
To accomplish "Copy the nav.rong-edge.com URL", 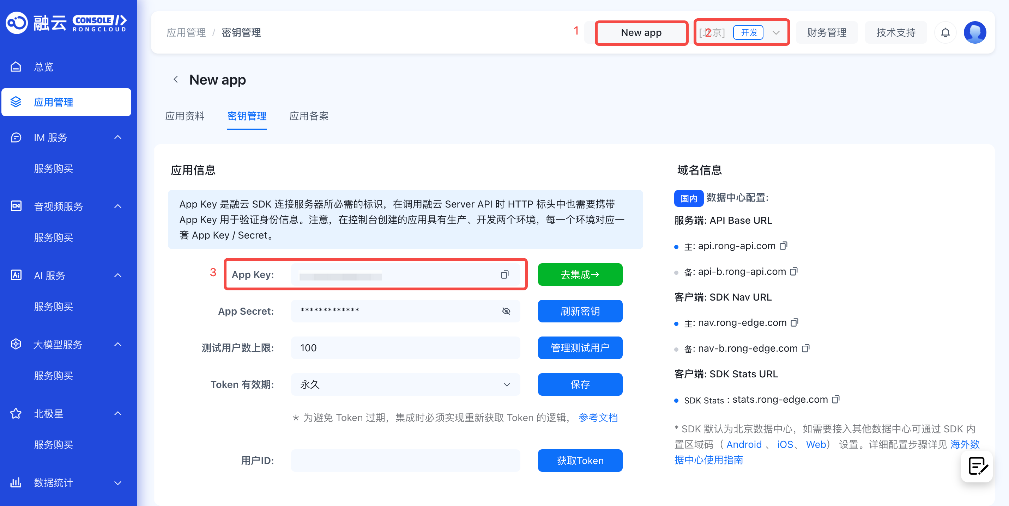I will pyautogui.click(x=795, y=322).
